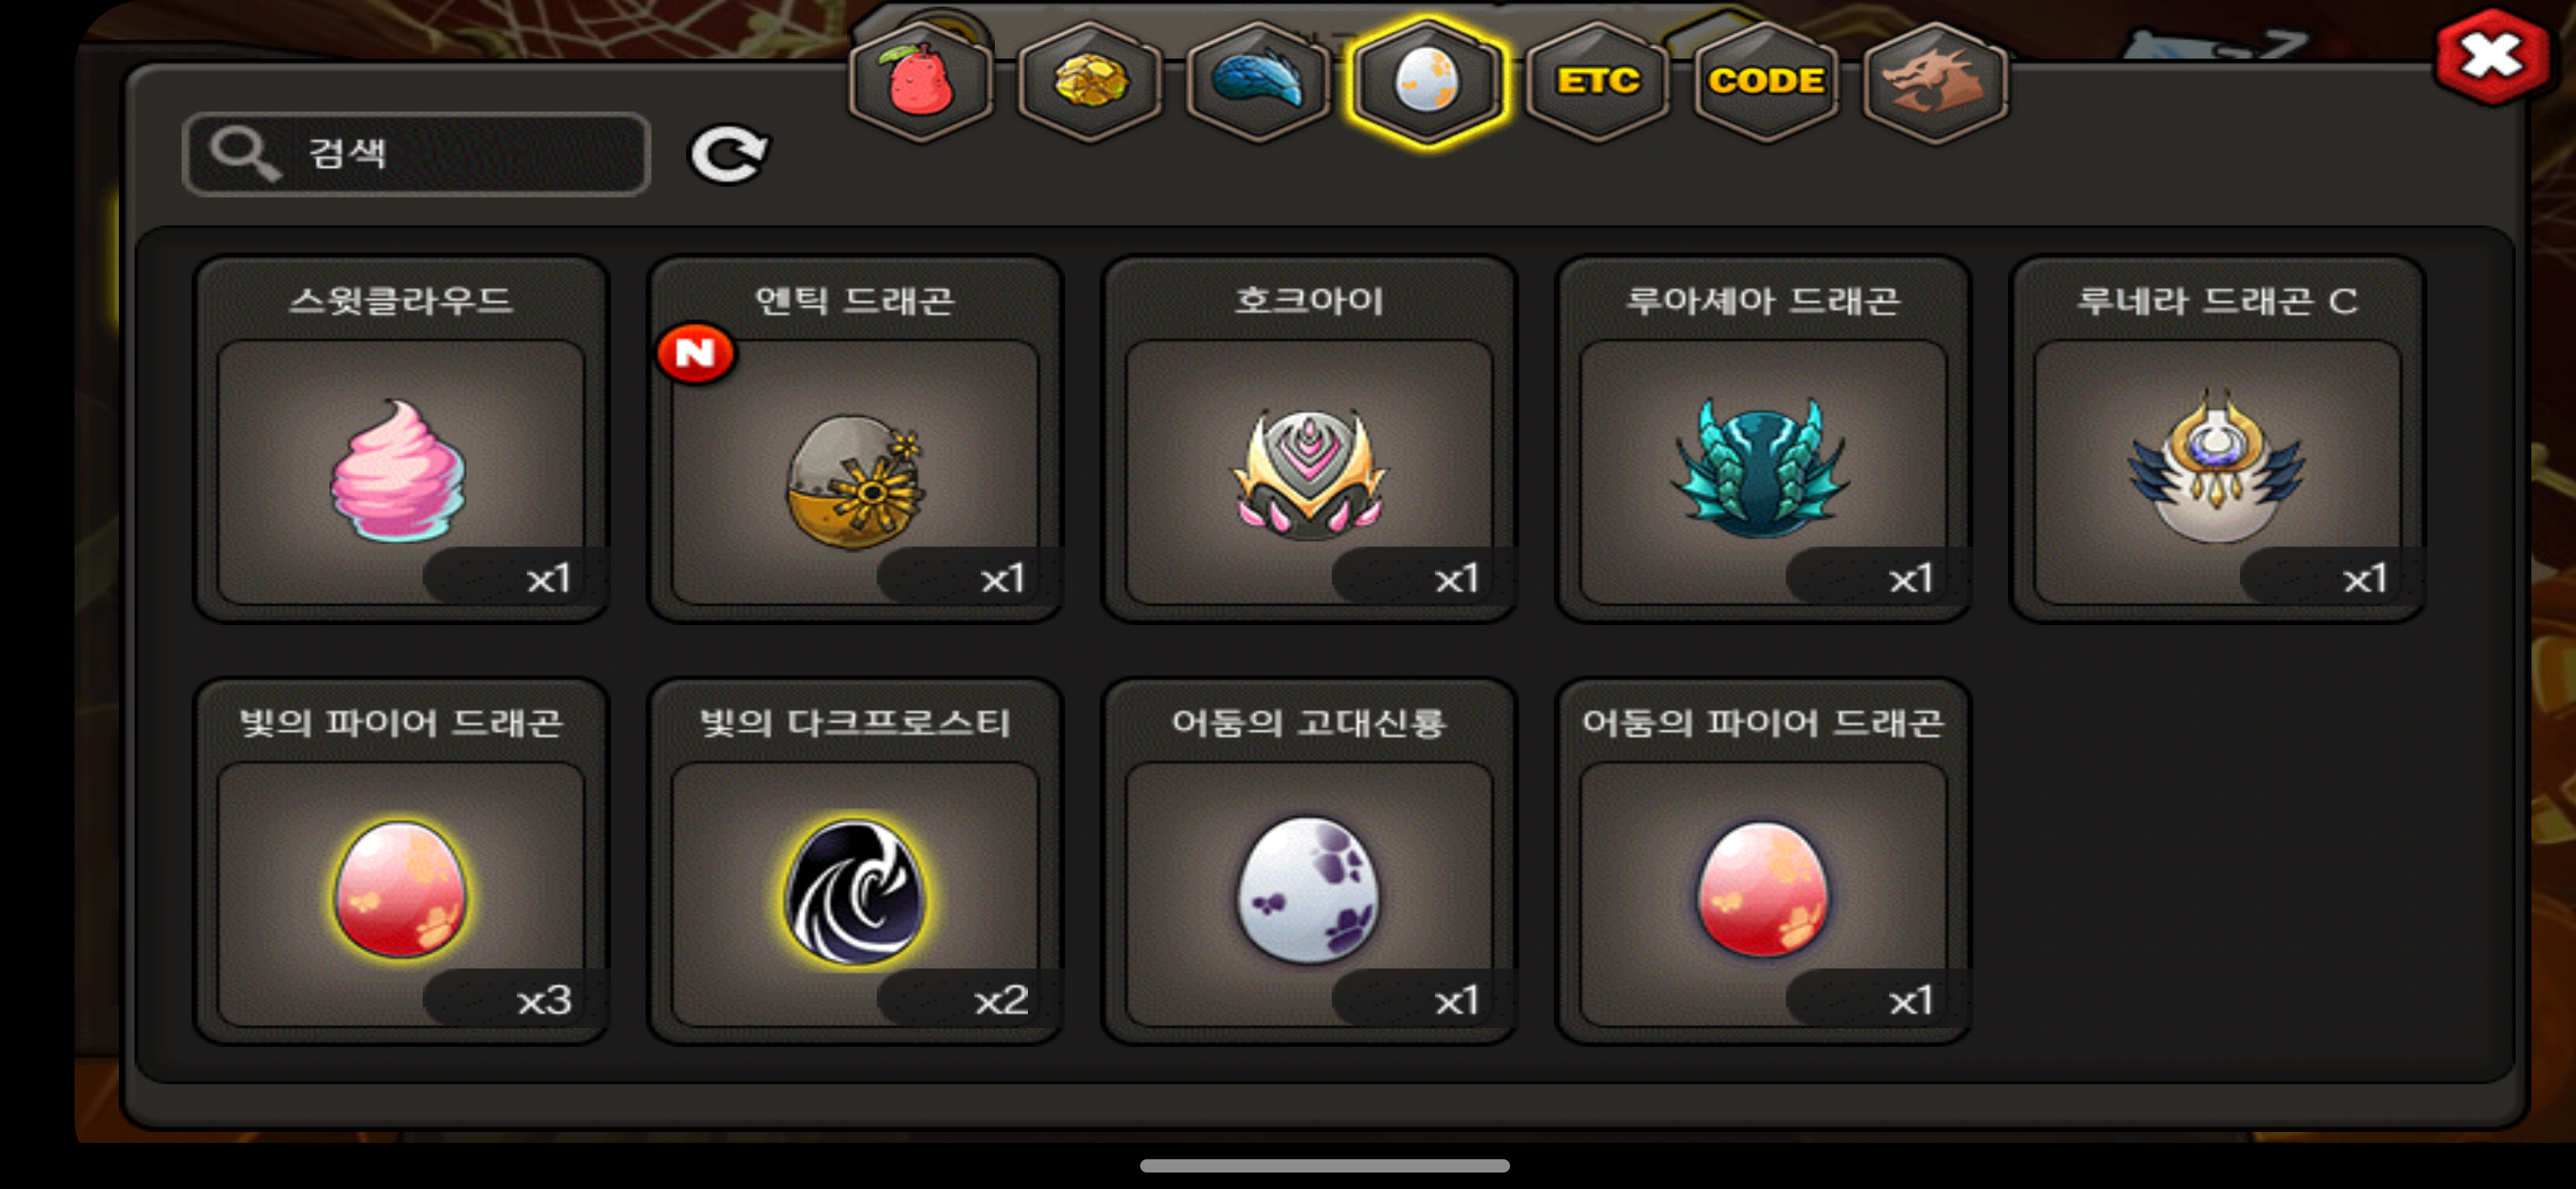Click the red N new badge
This screenshot has height=1189, width=2576.
695,353
